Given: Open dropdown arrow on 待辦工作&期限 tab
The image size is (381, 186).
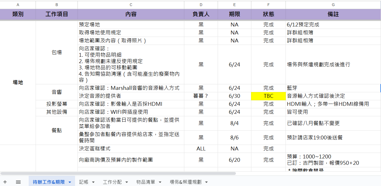Looking at the screenshot, I should pos(70,182).
